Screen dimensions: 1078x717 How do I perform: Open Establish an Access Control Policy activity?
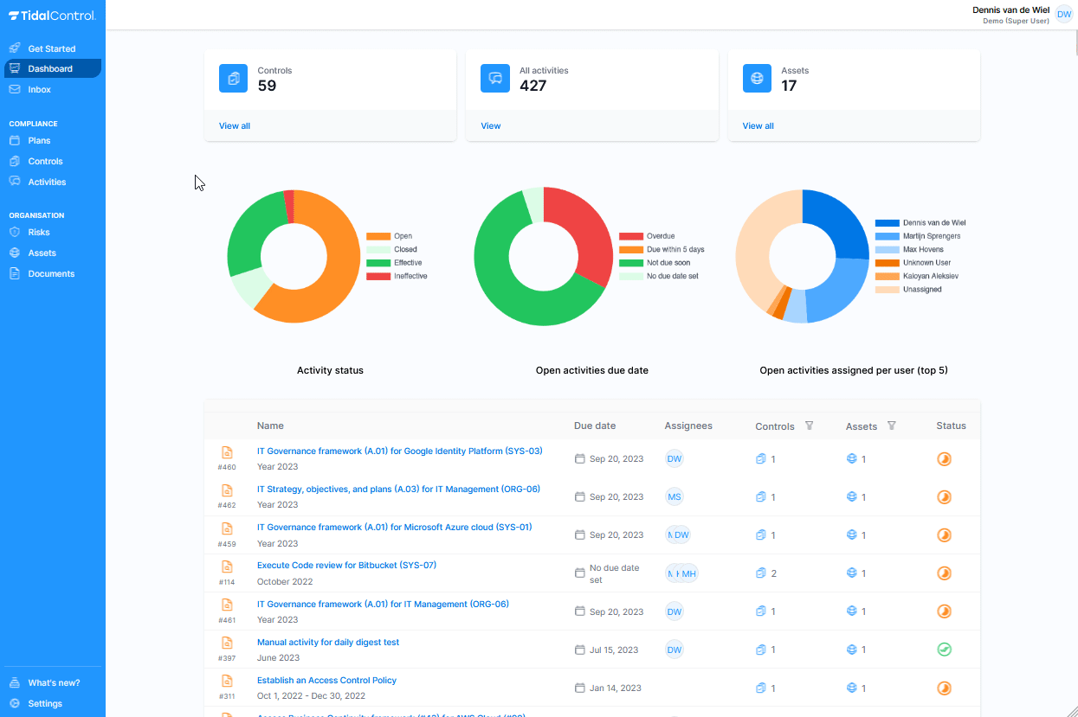326,680
